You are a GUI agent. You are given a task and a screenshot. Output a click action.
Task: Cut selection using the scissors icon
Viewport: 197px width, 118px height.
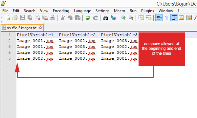click(x=63, y=18)
